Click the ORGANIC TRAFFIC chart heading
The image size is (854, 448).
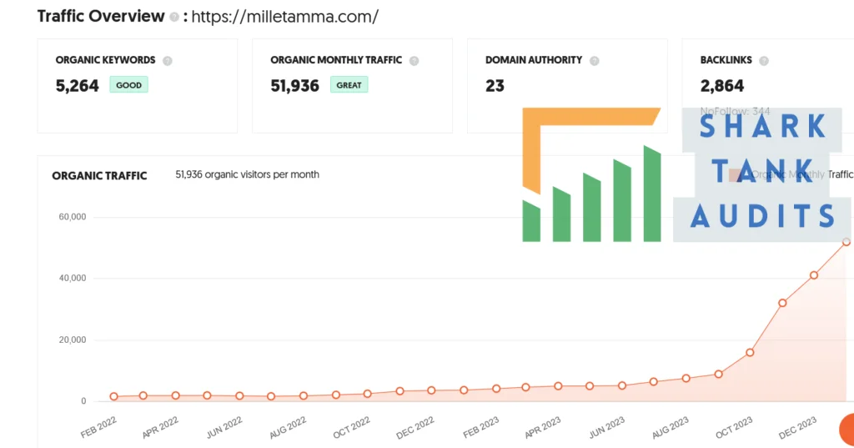100,175
